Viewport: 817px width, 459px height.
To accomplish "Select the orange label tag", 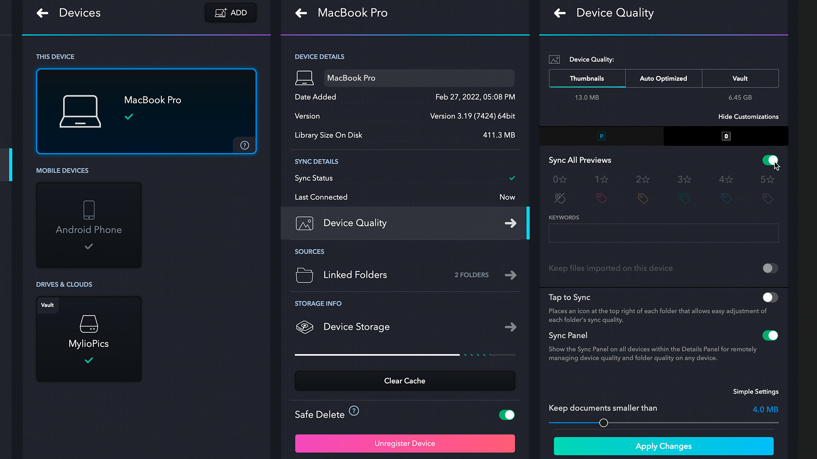I will coord(643,198).
